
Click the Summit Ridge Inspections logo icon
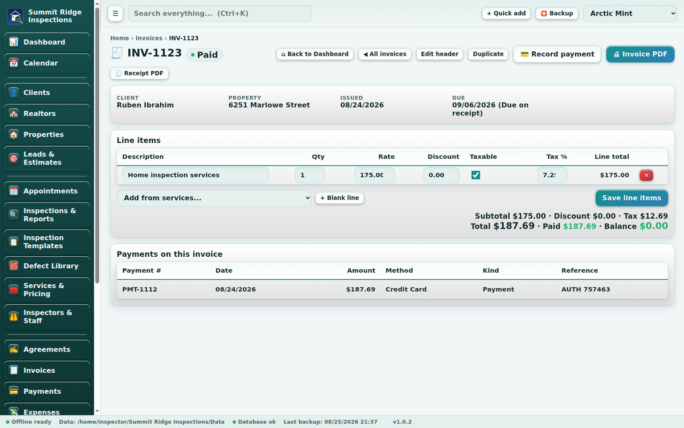pyautogui.click(x=15, y=16)
